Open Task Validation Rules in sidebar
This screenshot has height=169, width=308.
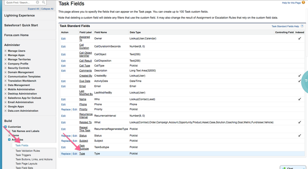28,151
